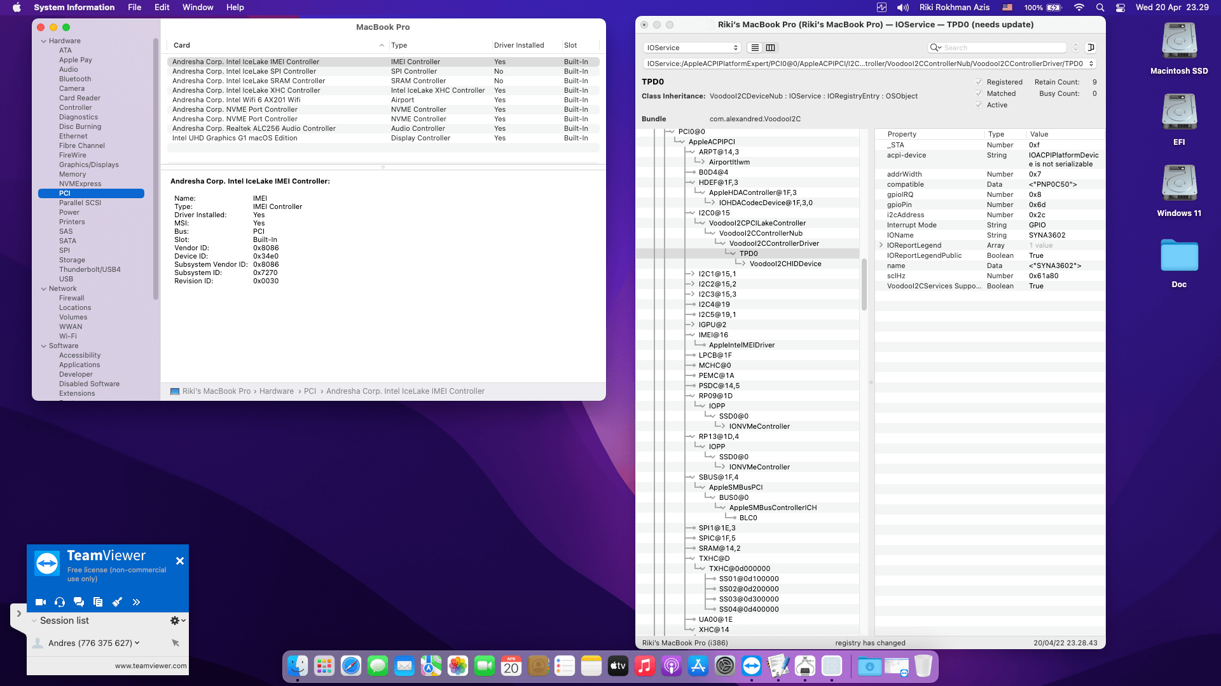
Task: Open the TeamViewer chat bubbles icon
Action: click(x=79, y=602)
